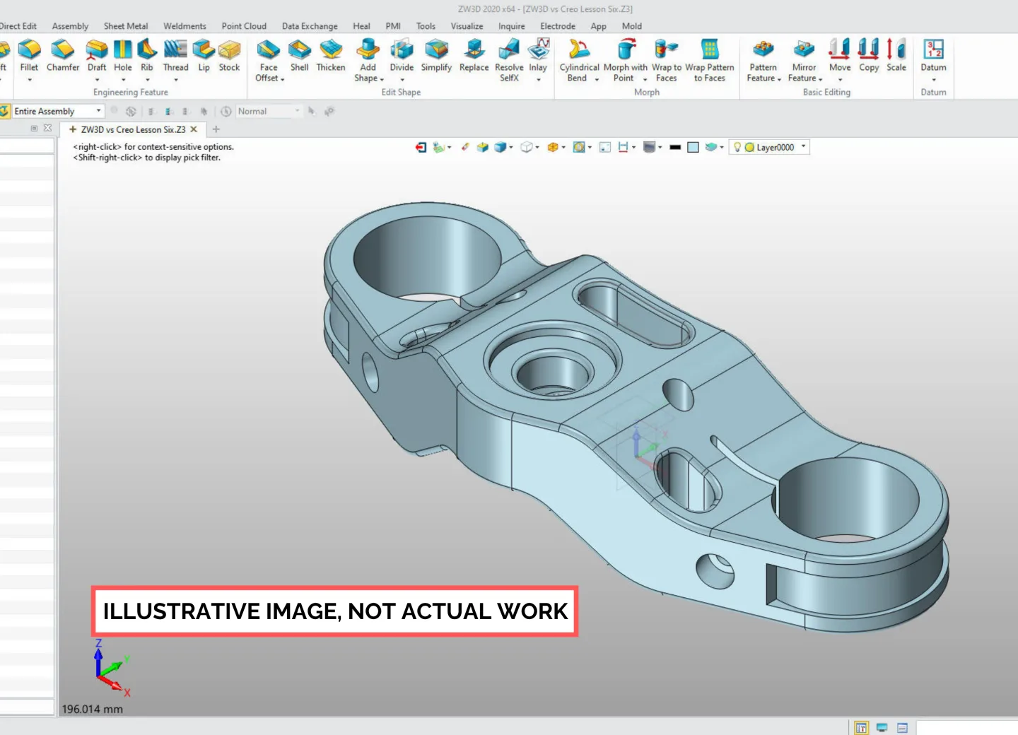The width and height of the screenshot is (1018, 735).
Task: Toggle the left panel status bar button
Action: click(861, 727)
